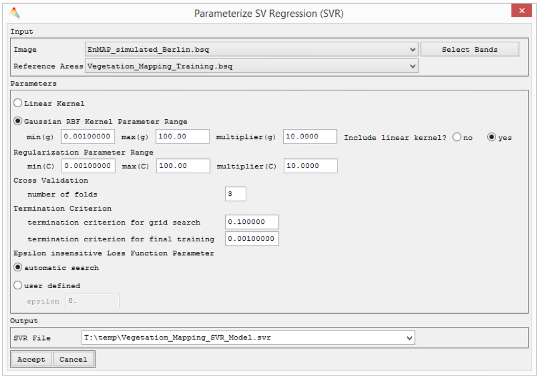Screen dimensions: 540x378
Task: Open the Image file dropdown
Action: pyautogui.click(x=413, y=49)
